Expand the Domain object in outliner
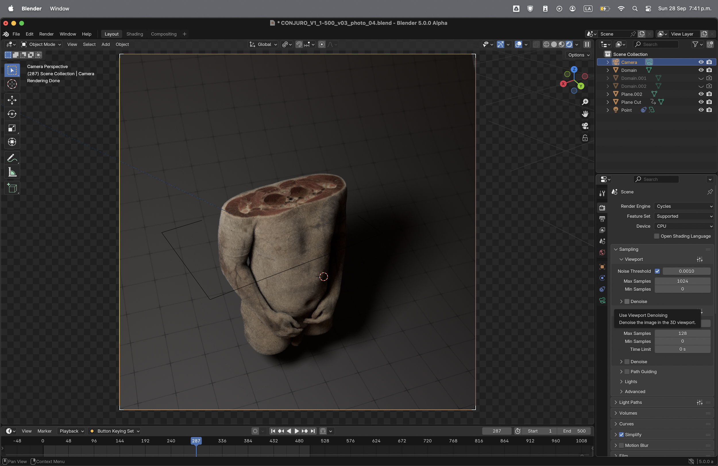 [x=608, y=70]
